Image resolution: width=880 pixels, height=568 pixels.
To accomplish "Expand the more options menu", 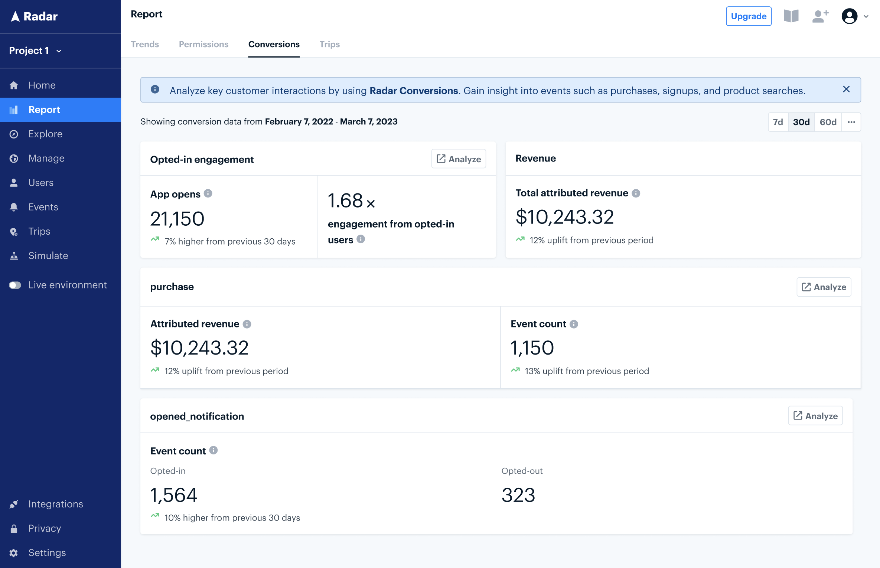I will pyautogui.click(x=852, y=122).
